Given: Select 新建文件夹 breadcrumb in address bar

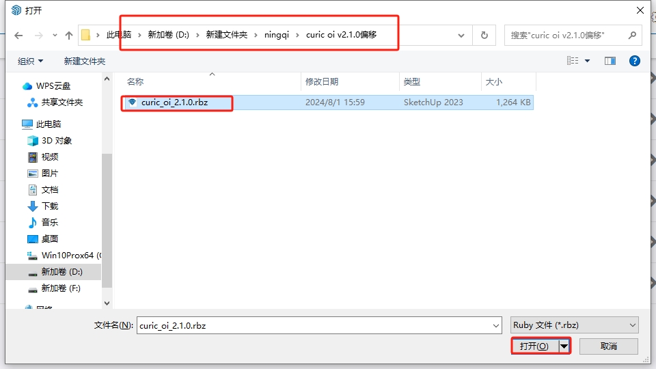Looking at the screenshot, I should [x=226, y=35].
